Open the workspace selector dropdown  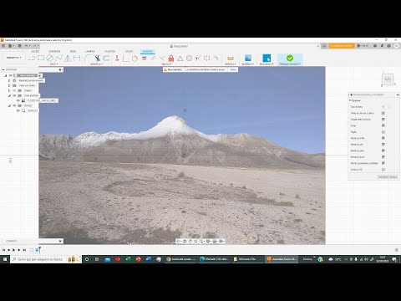(x=13, y=58)
